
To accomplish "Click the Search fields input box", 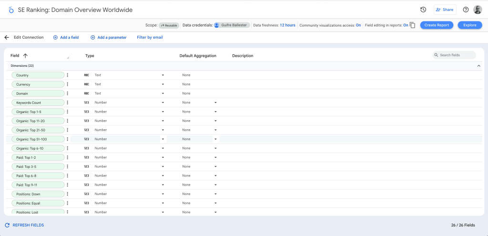I will (456, 55).
